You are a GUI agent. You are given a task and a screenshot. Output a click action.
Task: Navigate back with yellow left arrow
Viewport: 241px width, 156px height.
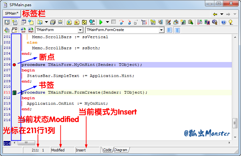[215, 14]
